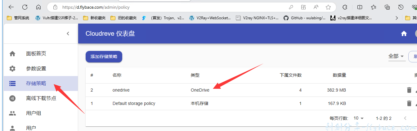This screenshot has height=131, width=417.
Task: Add this page to browser favorites
Action: point(328,7)
